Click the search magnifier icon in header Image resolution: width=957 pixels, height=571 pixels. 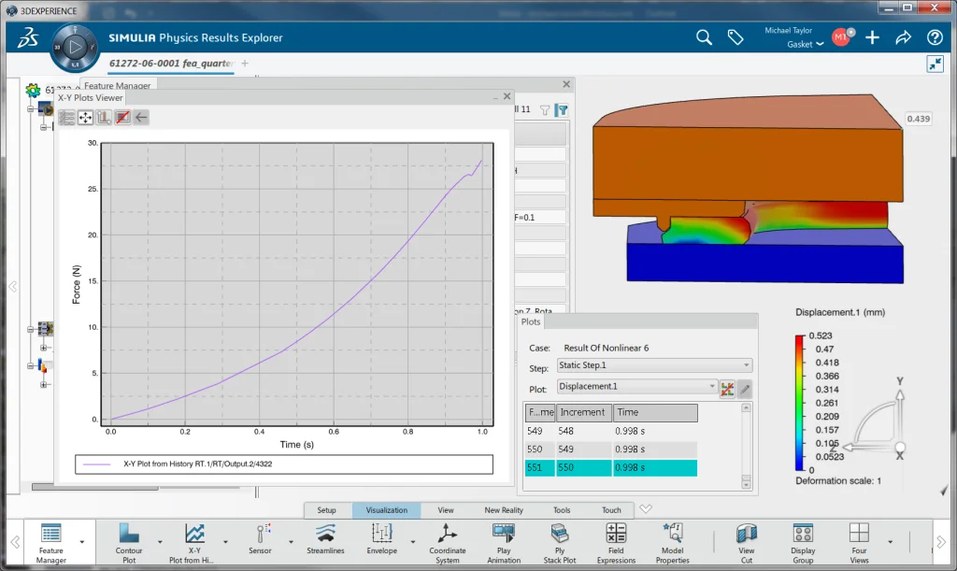pyautogui.click(x=704, y=37)
